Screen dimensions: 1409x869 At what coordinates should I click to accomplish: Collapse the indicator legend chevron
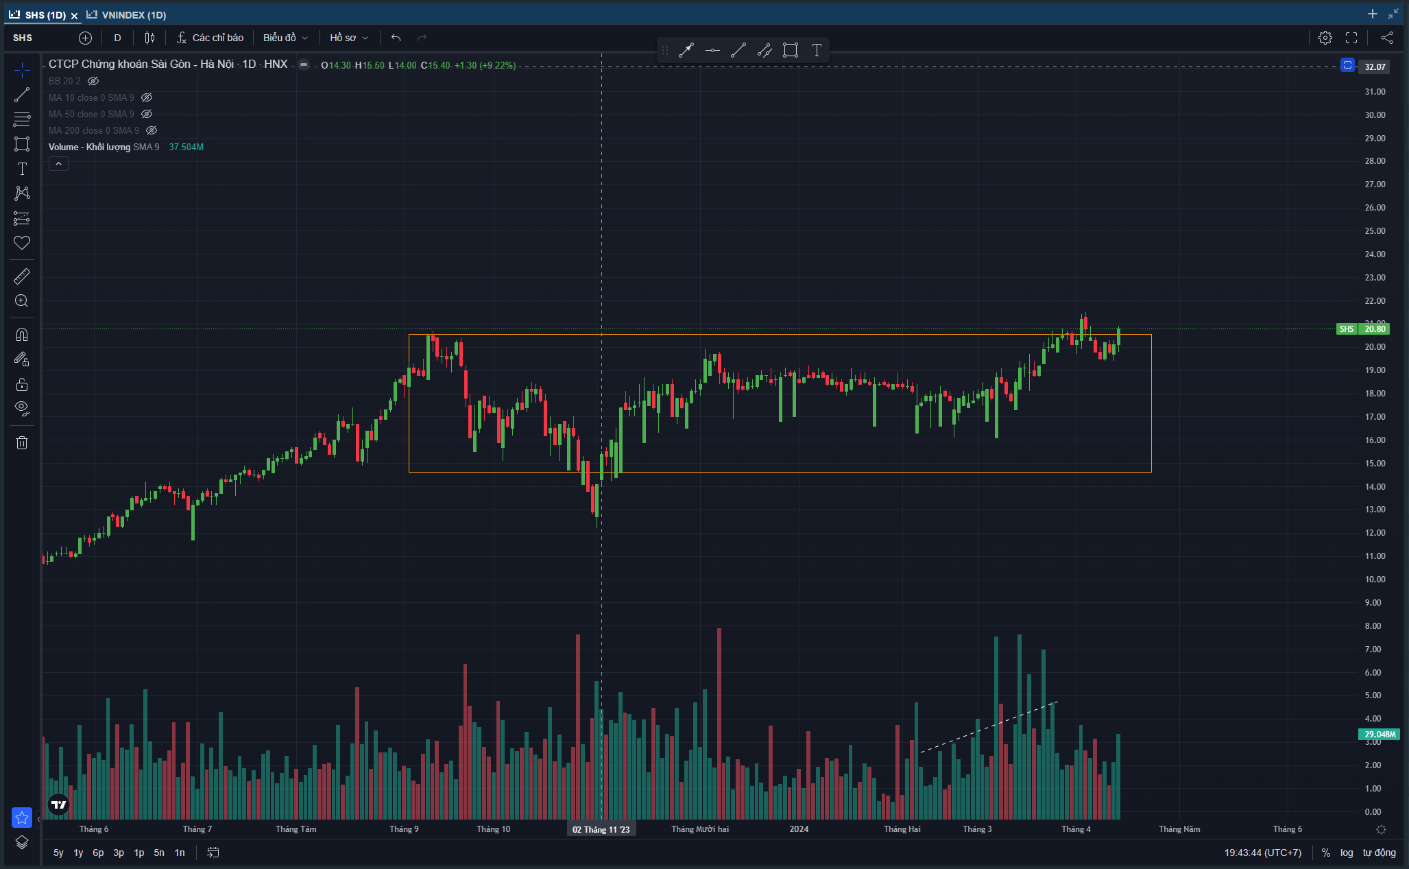(x=58, y=164)
